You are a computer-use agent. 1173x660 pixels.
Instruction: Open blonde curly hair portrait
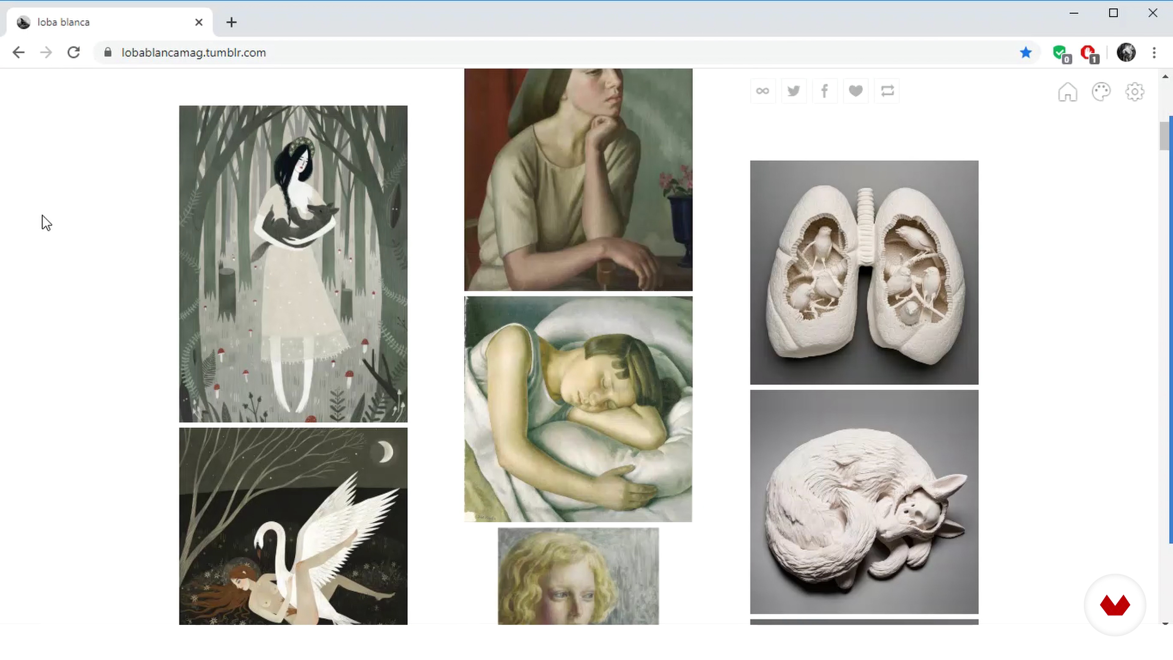click(x=578, y=576)
